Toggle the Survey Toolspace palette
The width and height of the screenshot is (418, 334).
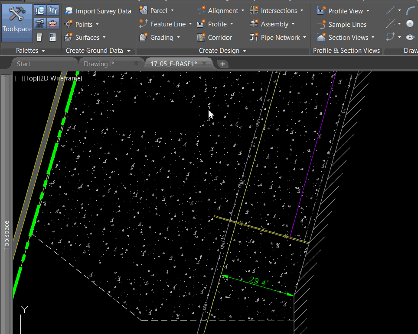[x=40, y=24]
